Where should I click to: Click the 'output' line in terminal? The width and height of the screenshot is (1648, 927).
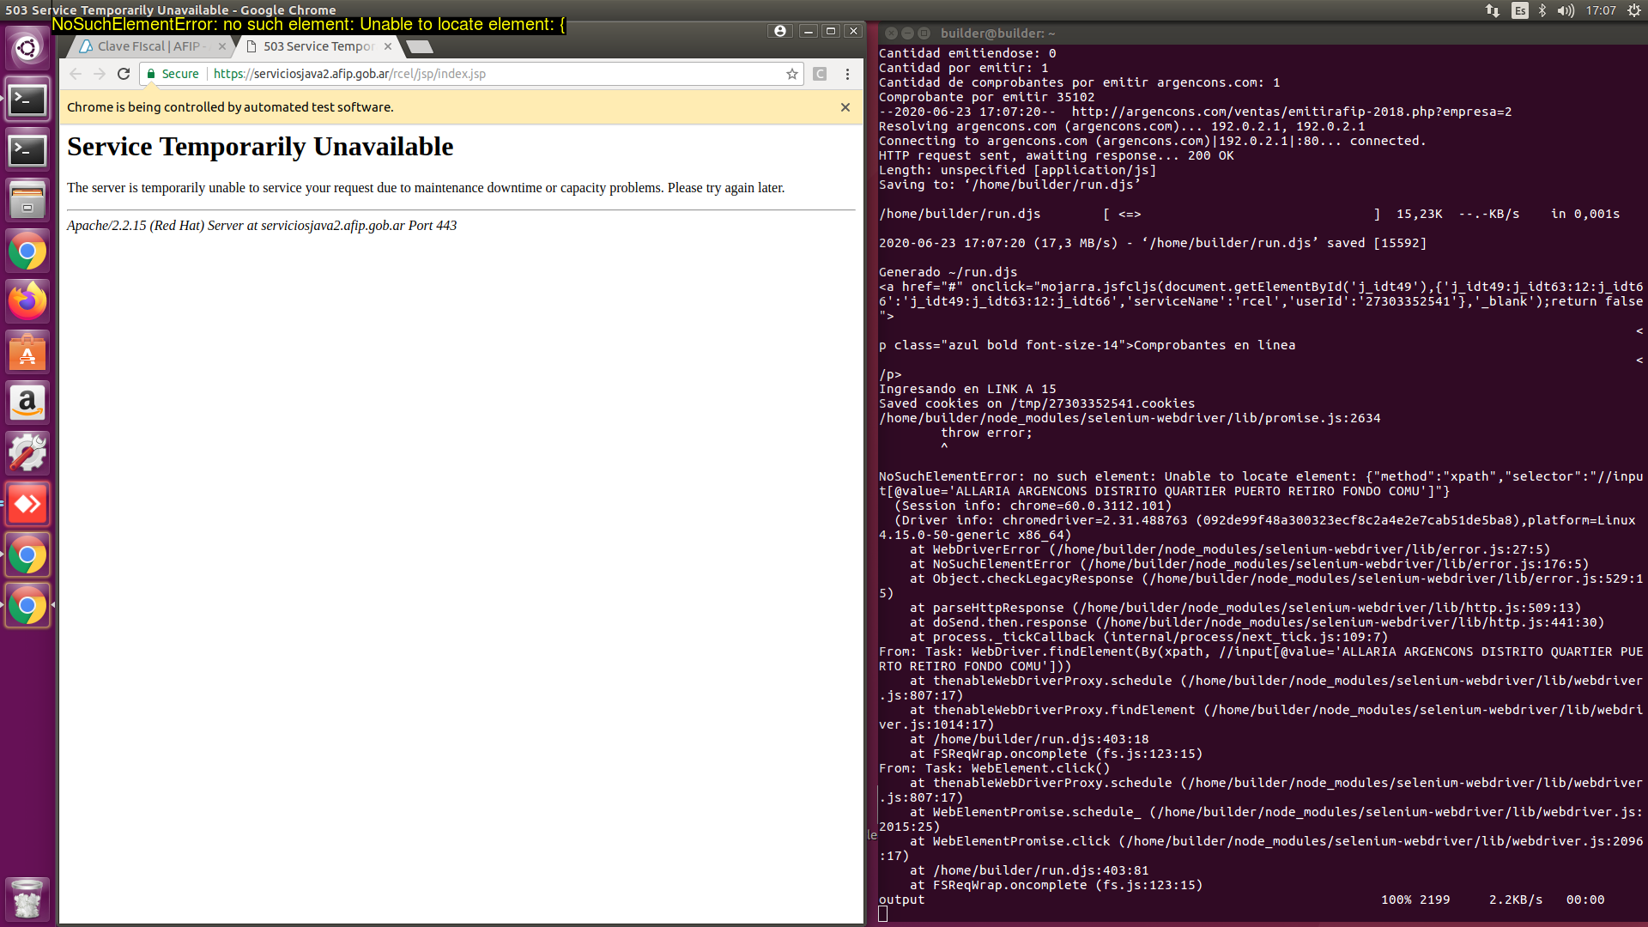click(901, 900)
